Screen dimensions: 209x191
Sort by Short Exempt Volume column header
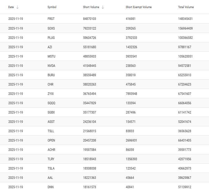click(x=139, y=7)
